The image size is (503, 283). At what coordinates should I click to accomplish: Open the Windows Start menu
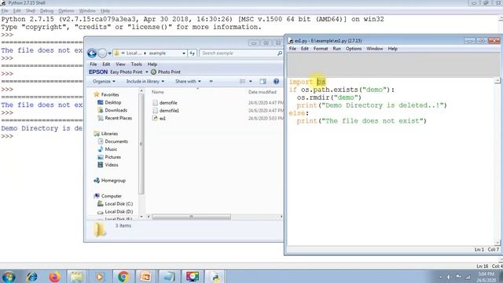coord(8,277)
